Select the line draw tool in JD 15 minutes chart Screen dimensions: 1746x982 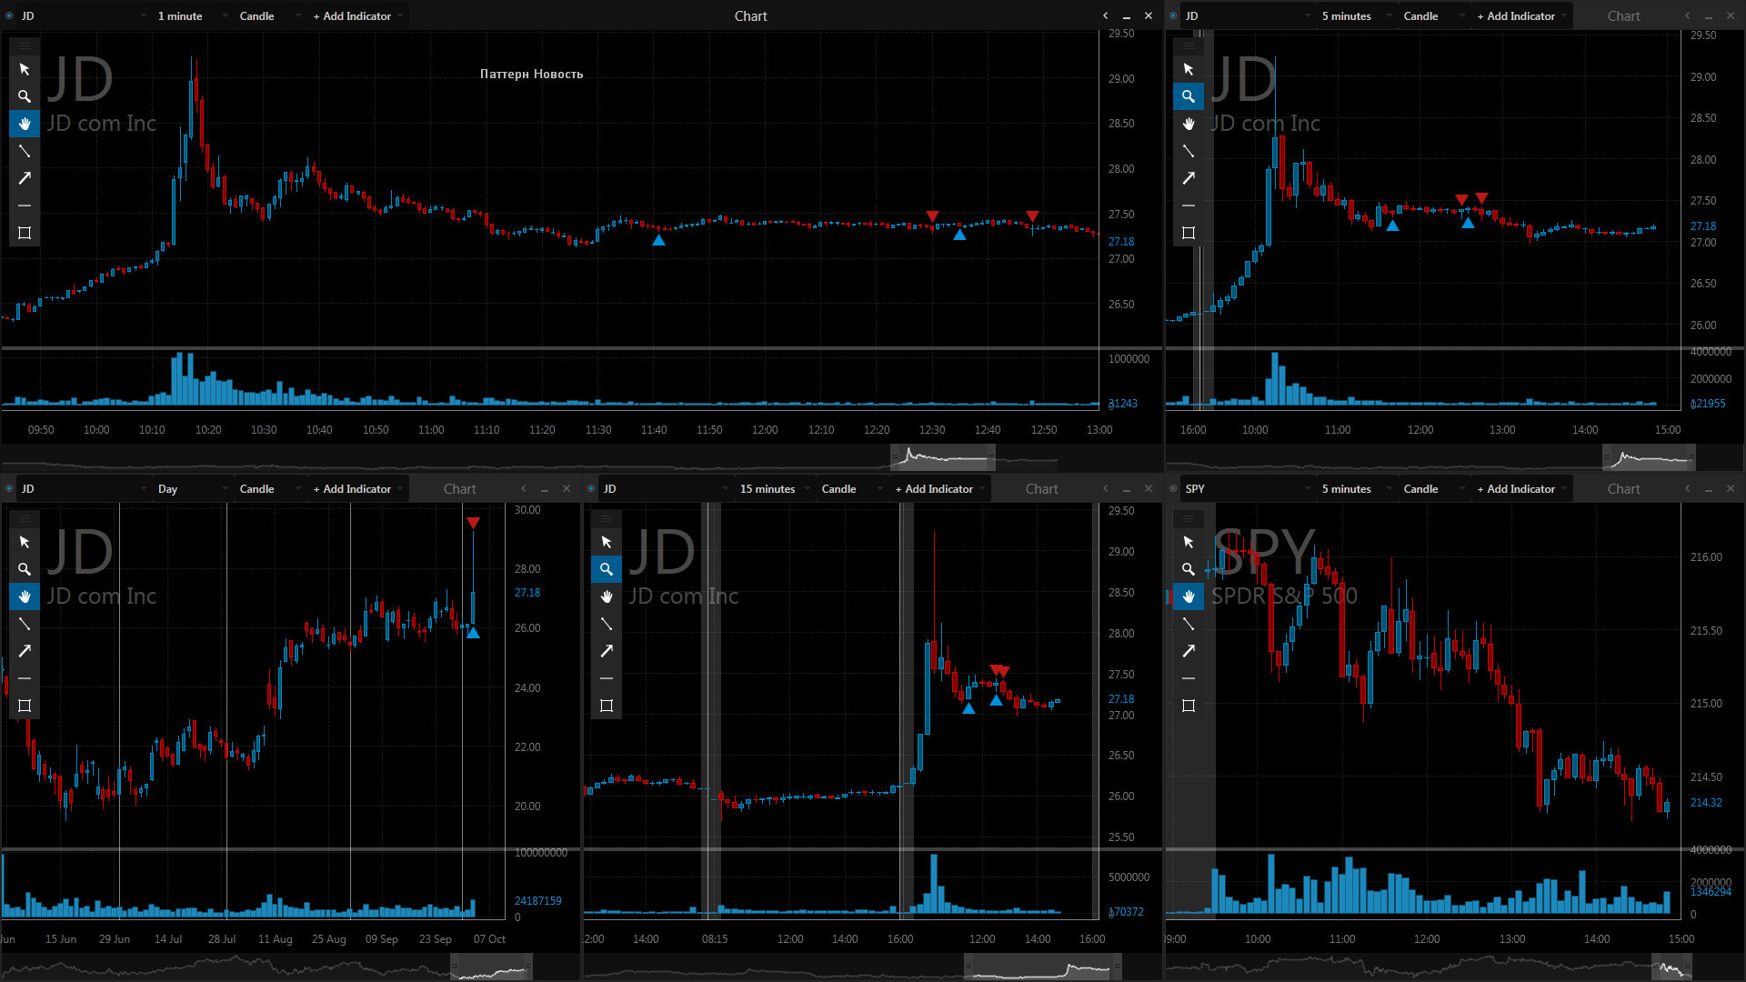click(607, 624)
